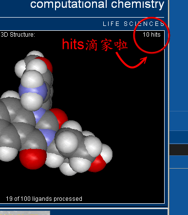Click the 'LIFE SCIENCES' header text
Viewport: 188px width, 215px height.
(133, 24)
